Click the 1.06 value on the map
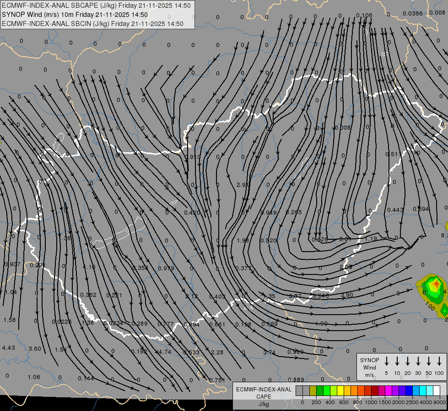 pos(34,377)
